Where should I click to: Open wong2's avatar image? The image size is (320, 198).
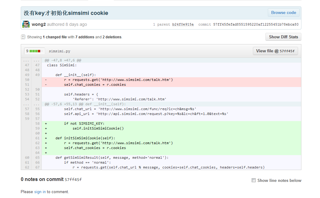tap(26, 24)
